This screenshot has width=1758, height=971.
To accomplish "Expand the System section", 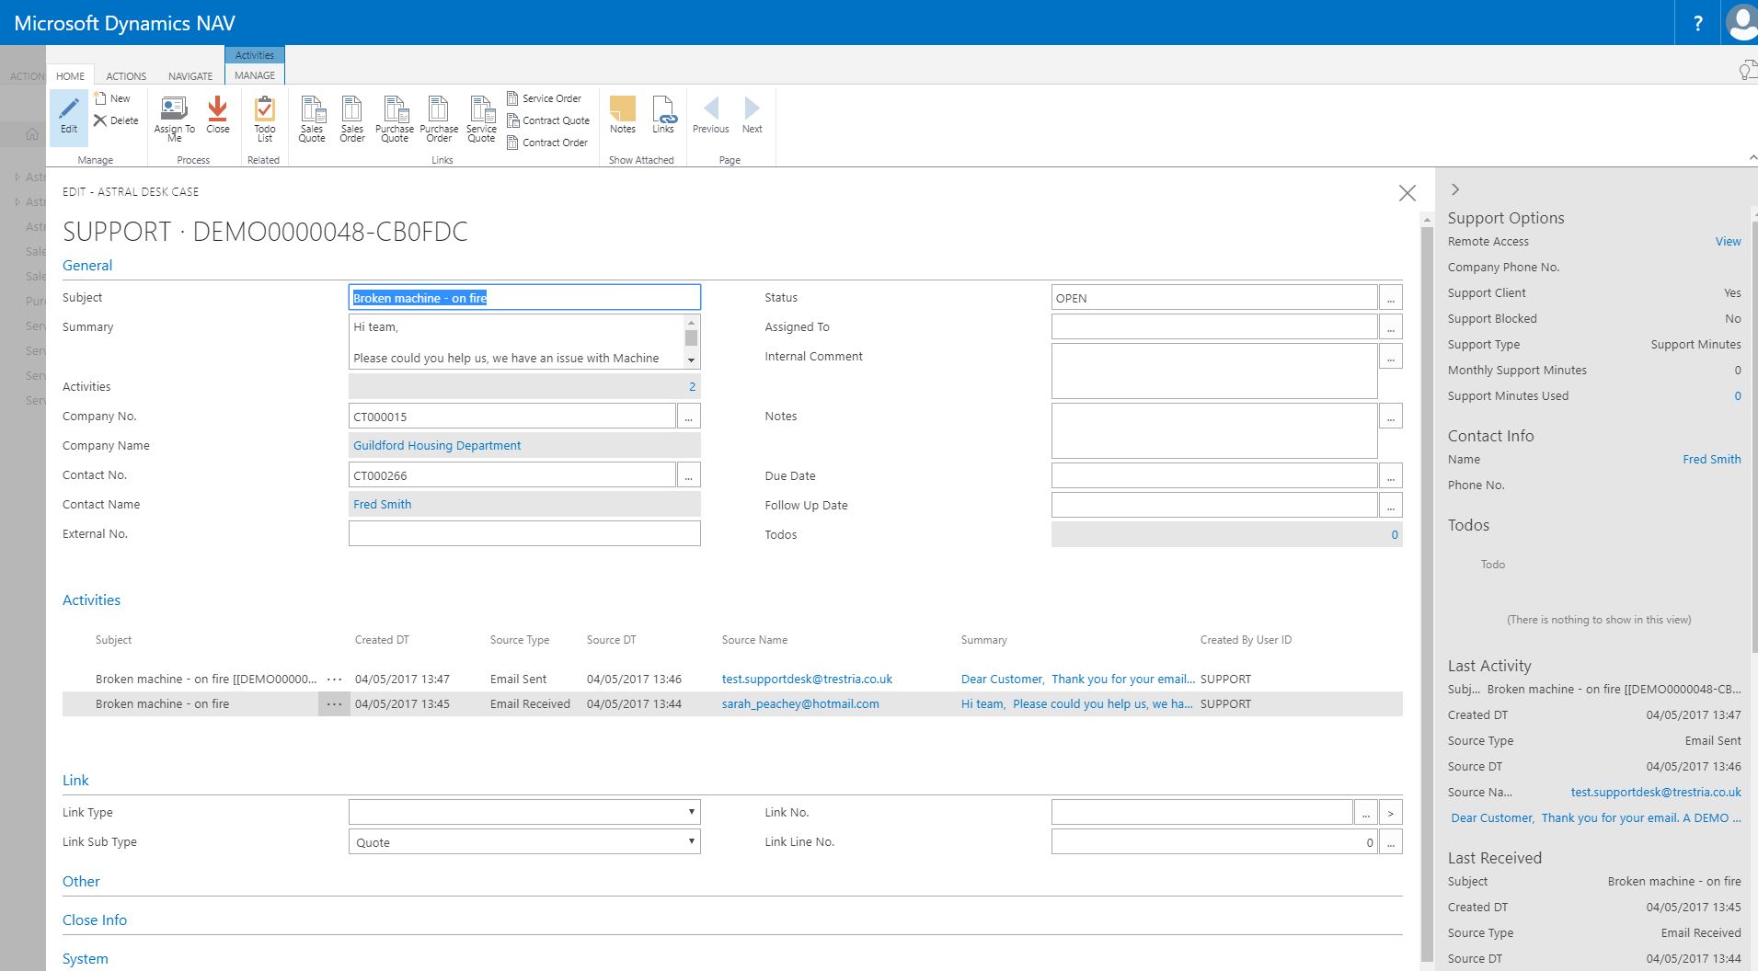I will click(86, 958).
